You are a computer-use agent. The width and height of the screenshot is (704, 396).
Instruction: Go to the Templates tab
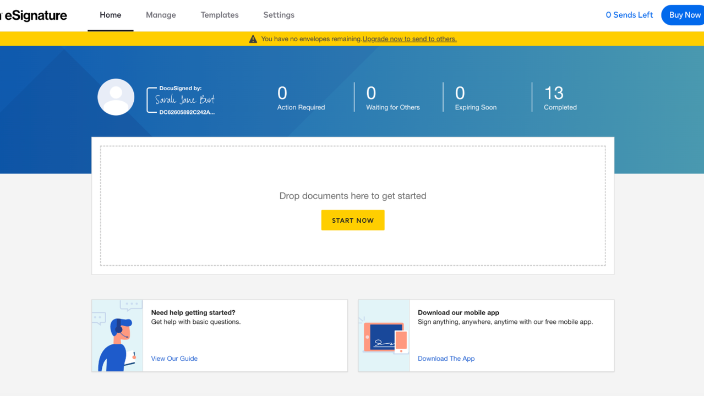[x=220, y=15]
